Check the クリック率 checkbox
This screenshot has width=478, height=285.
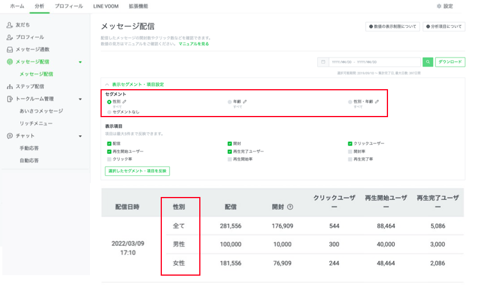pyautogui.click(x=109, y=159)
